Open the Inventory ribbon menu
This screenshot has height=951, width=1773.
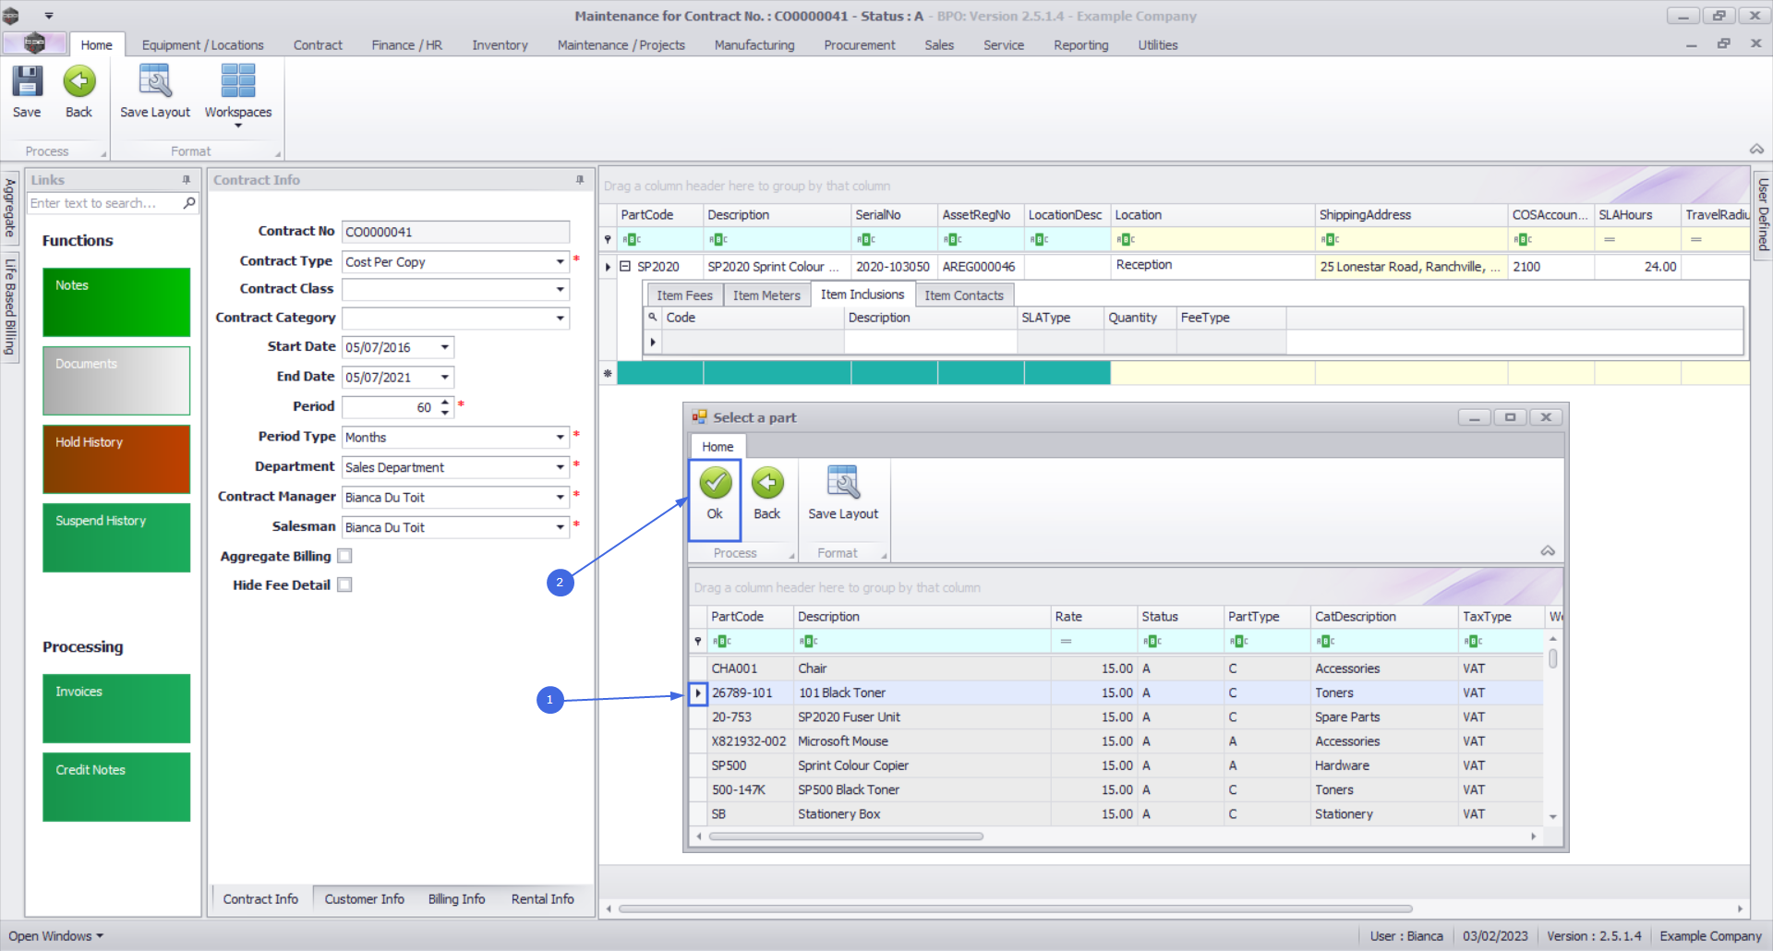point(500,45)
